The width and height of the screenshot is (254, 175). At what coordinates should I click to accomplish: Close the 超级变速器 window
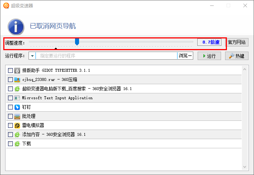pyautogui.click(x=245, y=5)
